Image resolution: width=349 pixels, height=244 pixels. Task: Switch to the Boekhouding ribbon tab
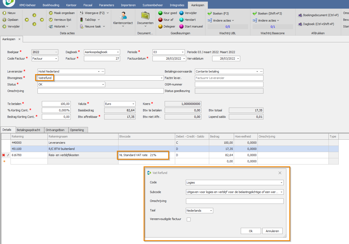pos(51,5)
